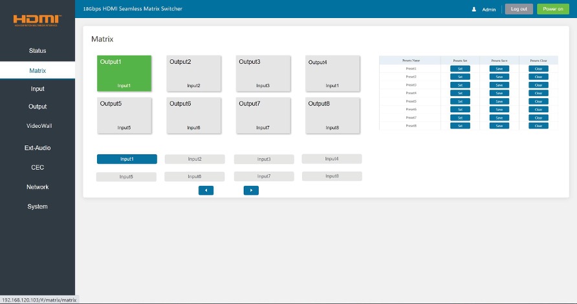Choose the Input8 source button
Image resolution: width=577 pixels, height=304 pixels.
(332, 176)
